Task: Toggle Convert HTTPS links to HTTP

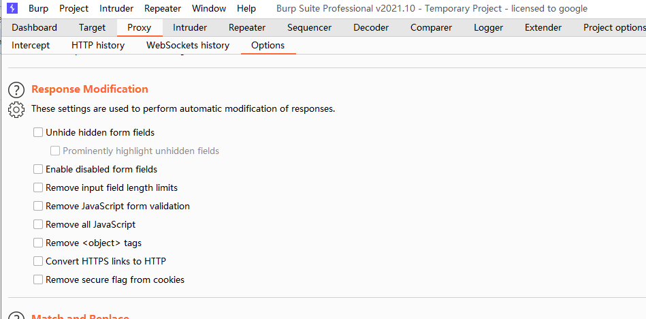Action: click(38, 261)
